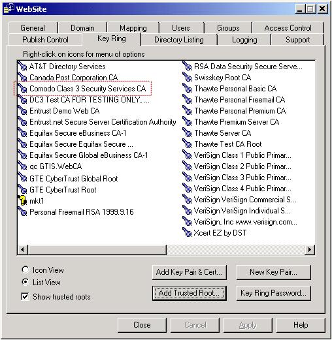Click the horizontal scrollbar thumb

(x=97, y=249)
